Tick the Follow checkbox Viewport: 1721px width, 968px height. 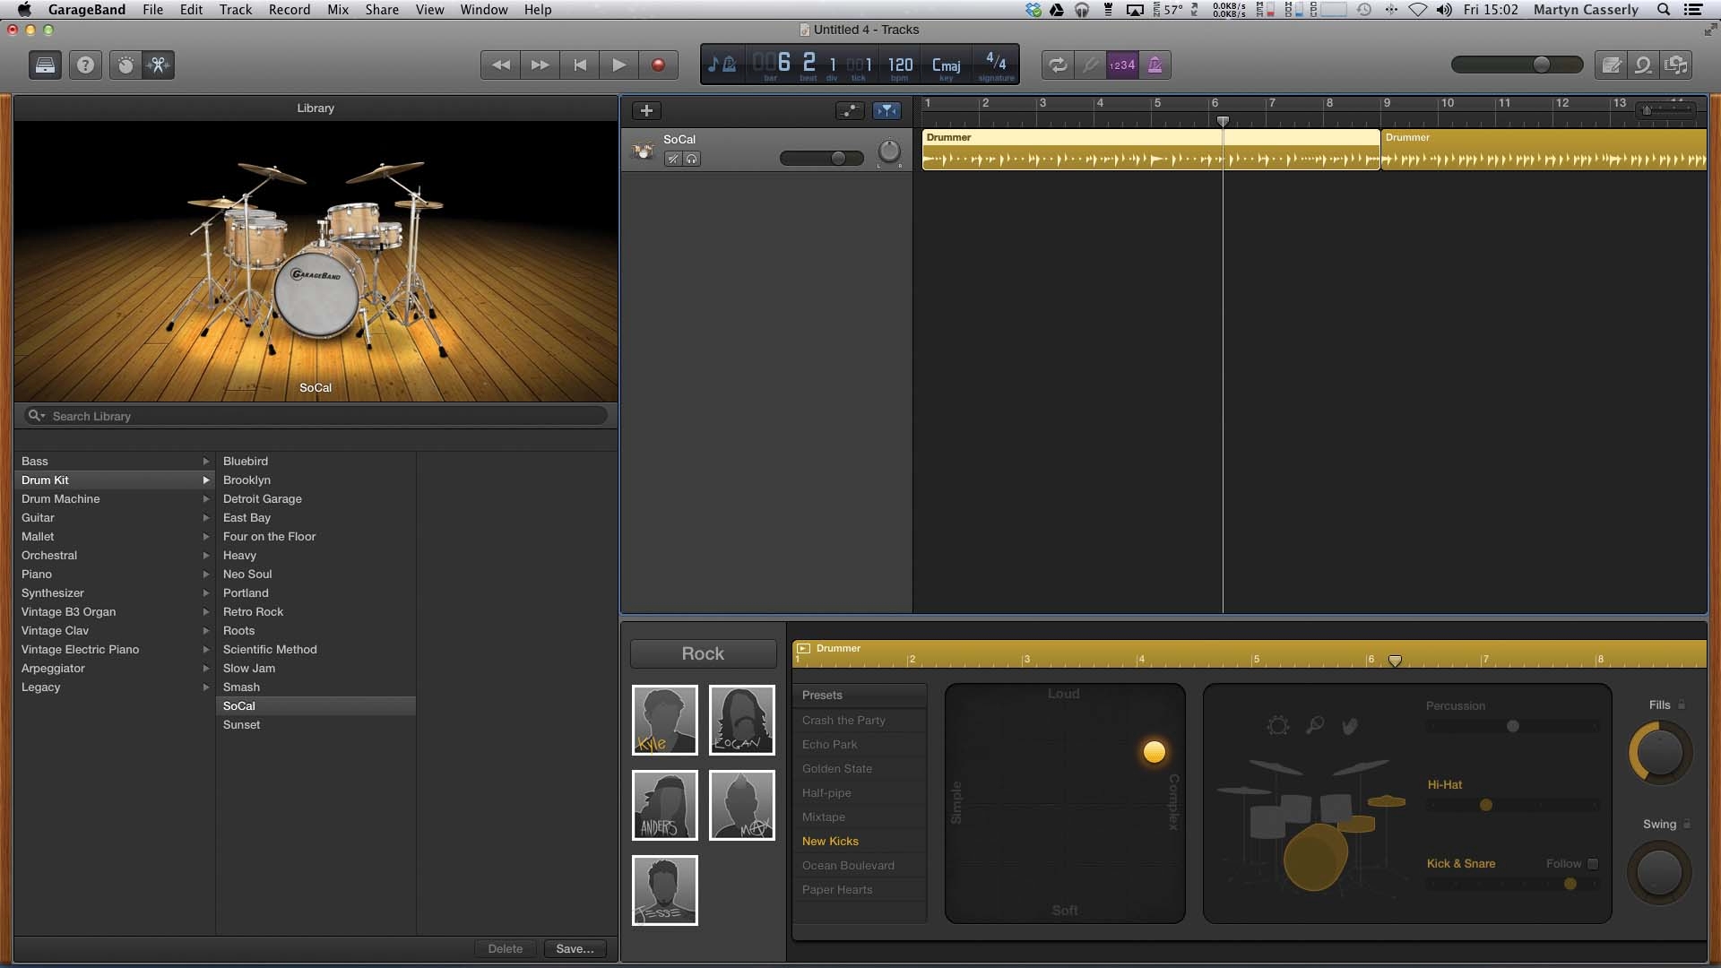pyautogui.click(x=1593, y=864)
